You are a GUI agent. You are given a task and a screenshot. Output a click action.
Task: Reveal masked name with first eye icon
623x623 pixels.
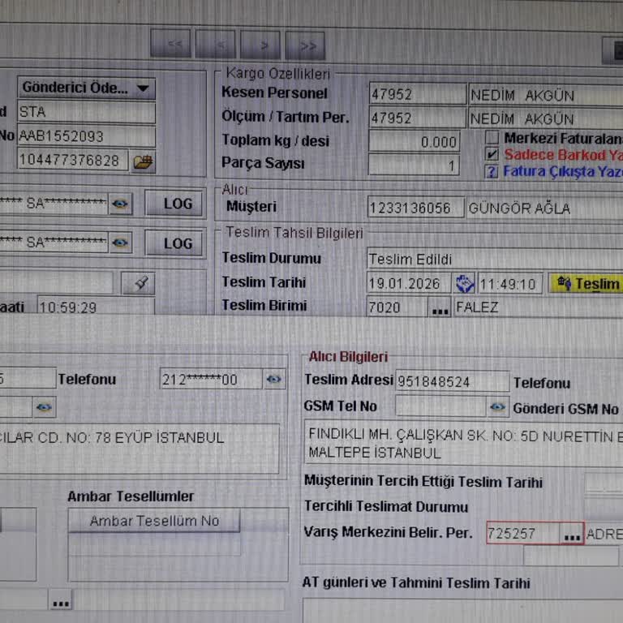coord(120,204)
